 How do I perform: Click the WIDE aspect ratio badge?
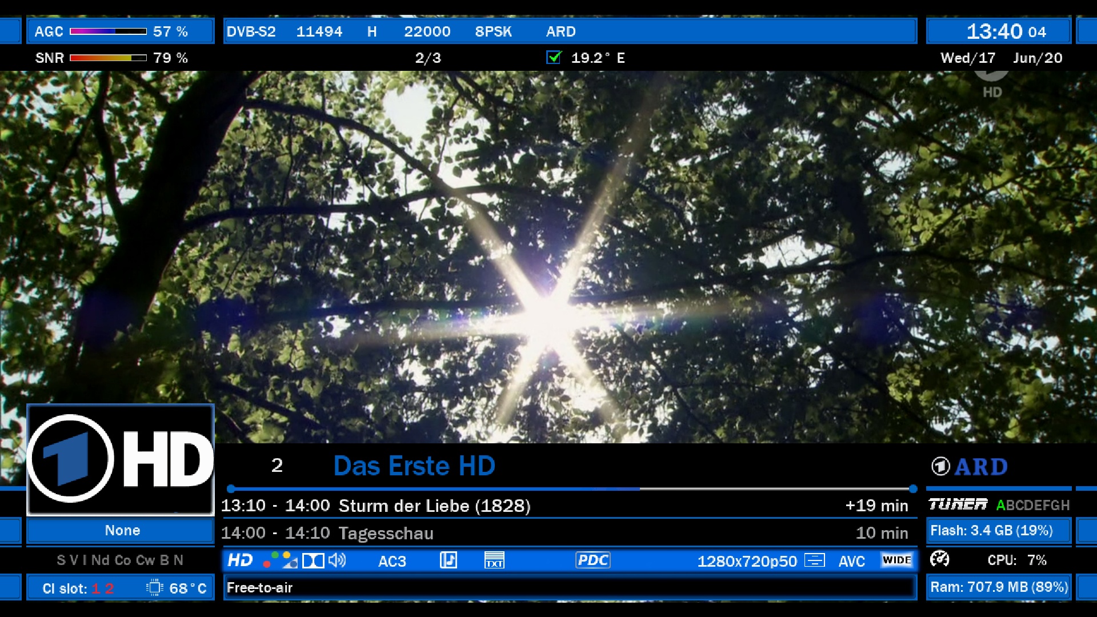tap(896, 560)
